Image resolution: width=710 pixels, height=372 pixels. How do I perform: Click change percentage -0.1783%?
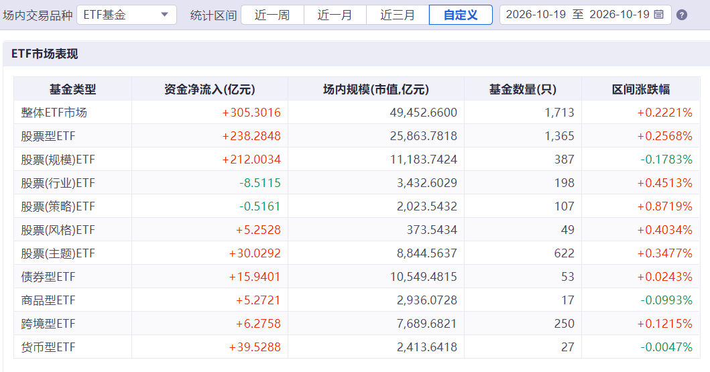click(666, 160)
